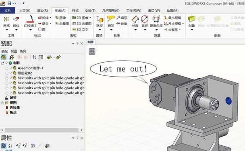Image resolution: width=245 pixels, height=151 pixels.
Task: Open the 属性 panel options dropdown arrow
Action: (73, 138)
